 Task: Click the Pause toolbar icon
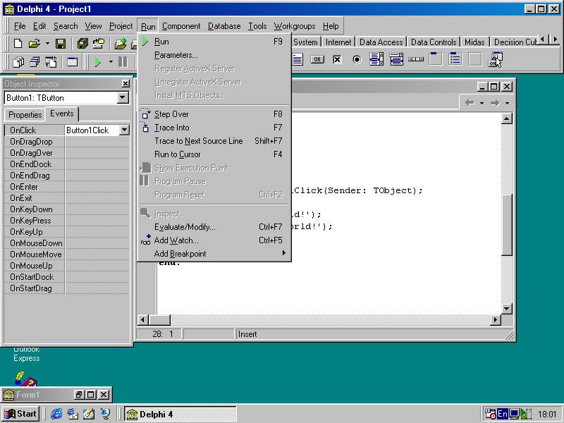click(123, 62)
